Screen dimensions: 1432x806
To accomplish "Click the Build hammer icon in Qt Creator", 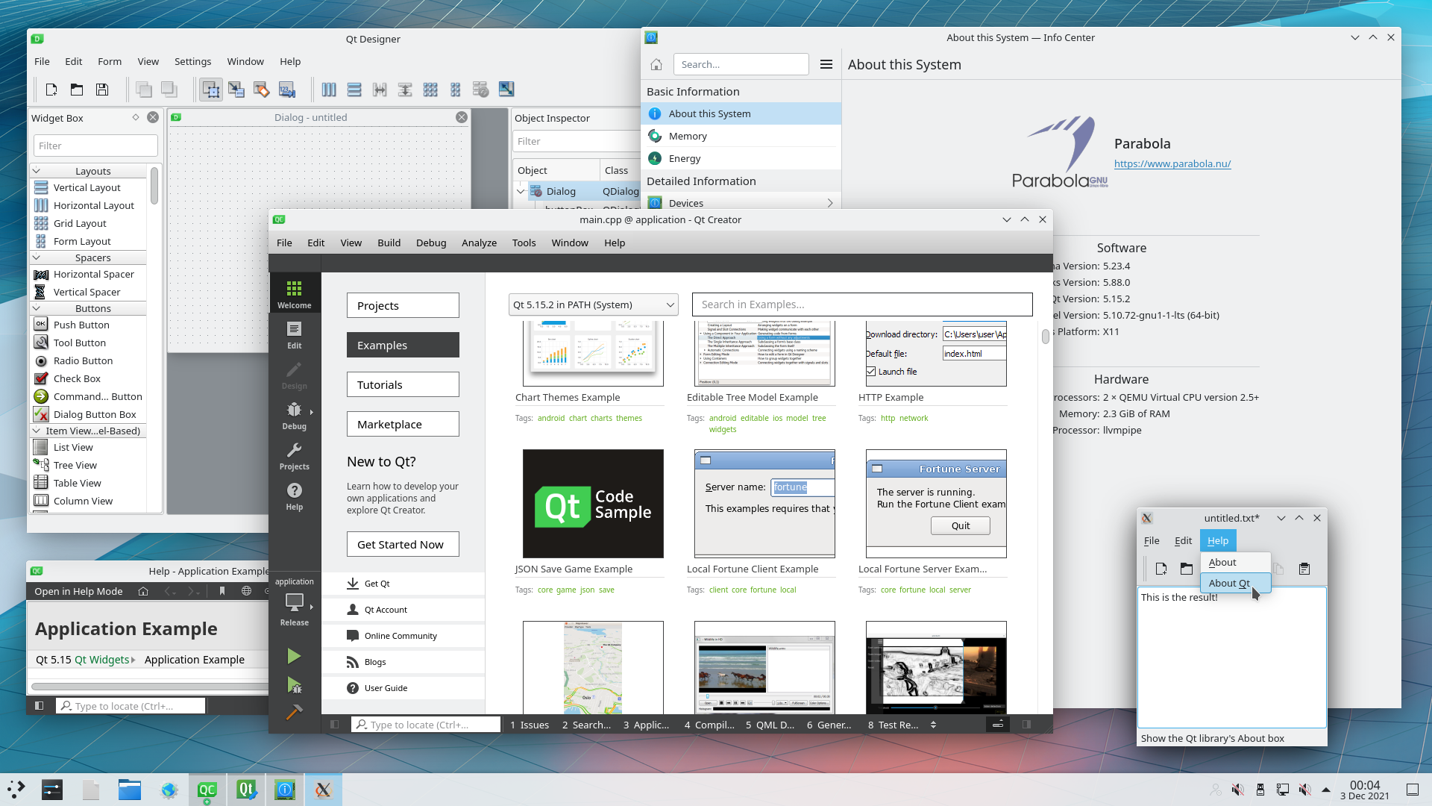I will tap(294, 713).
